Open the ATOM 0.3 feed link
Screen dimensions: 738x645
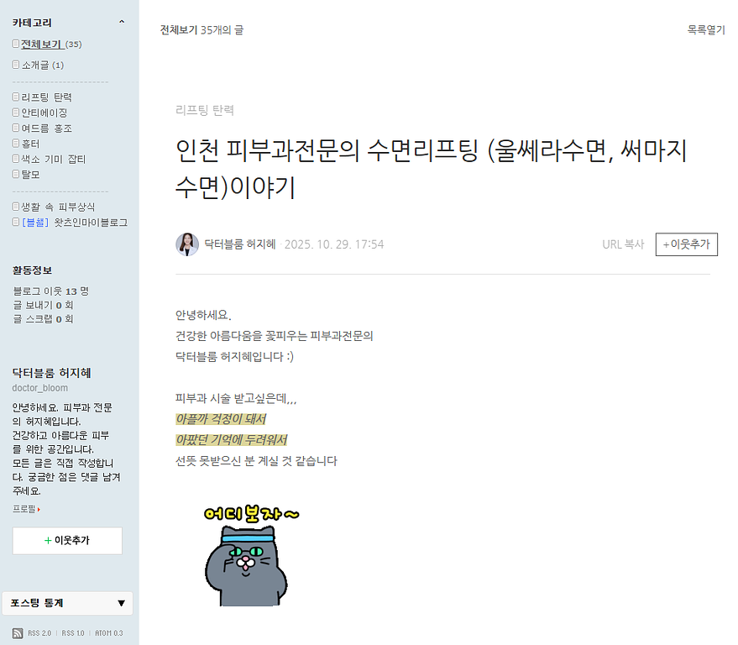click(x=108, y=633)
